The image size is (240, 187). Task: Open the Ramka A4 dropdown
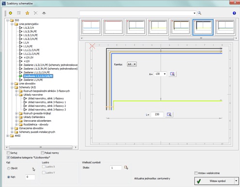[x=132, y=64]
